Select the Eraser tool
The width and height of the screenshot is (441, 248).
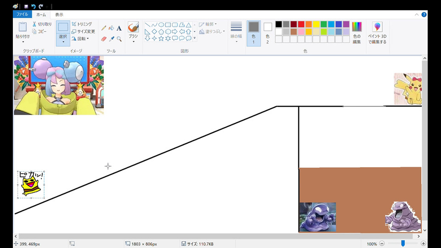(104, 39)
